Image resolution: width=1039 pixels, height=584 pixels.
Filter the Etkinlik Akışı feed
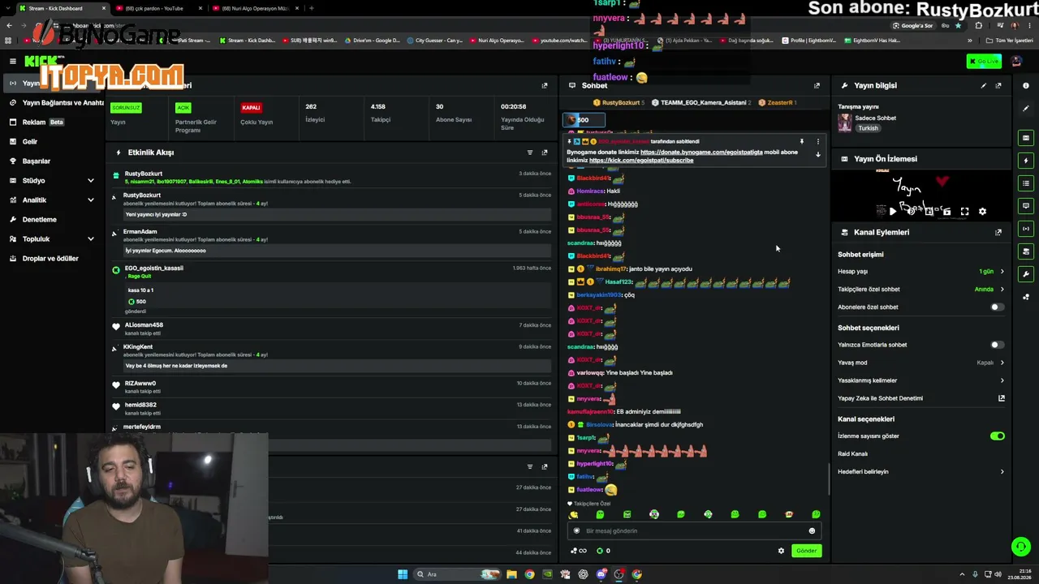pos(530,152)
